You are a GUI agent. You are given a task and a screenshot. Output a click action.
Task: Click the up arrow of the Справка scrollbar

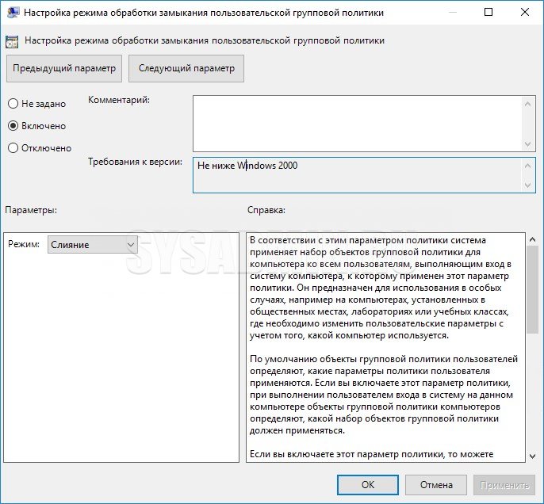pos(532,239)
